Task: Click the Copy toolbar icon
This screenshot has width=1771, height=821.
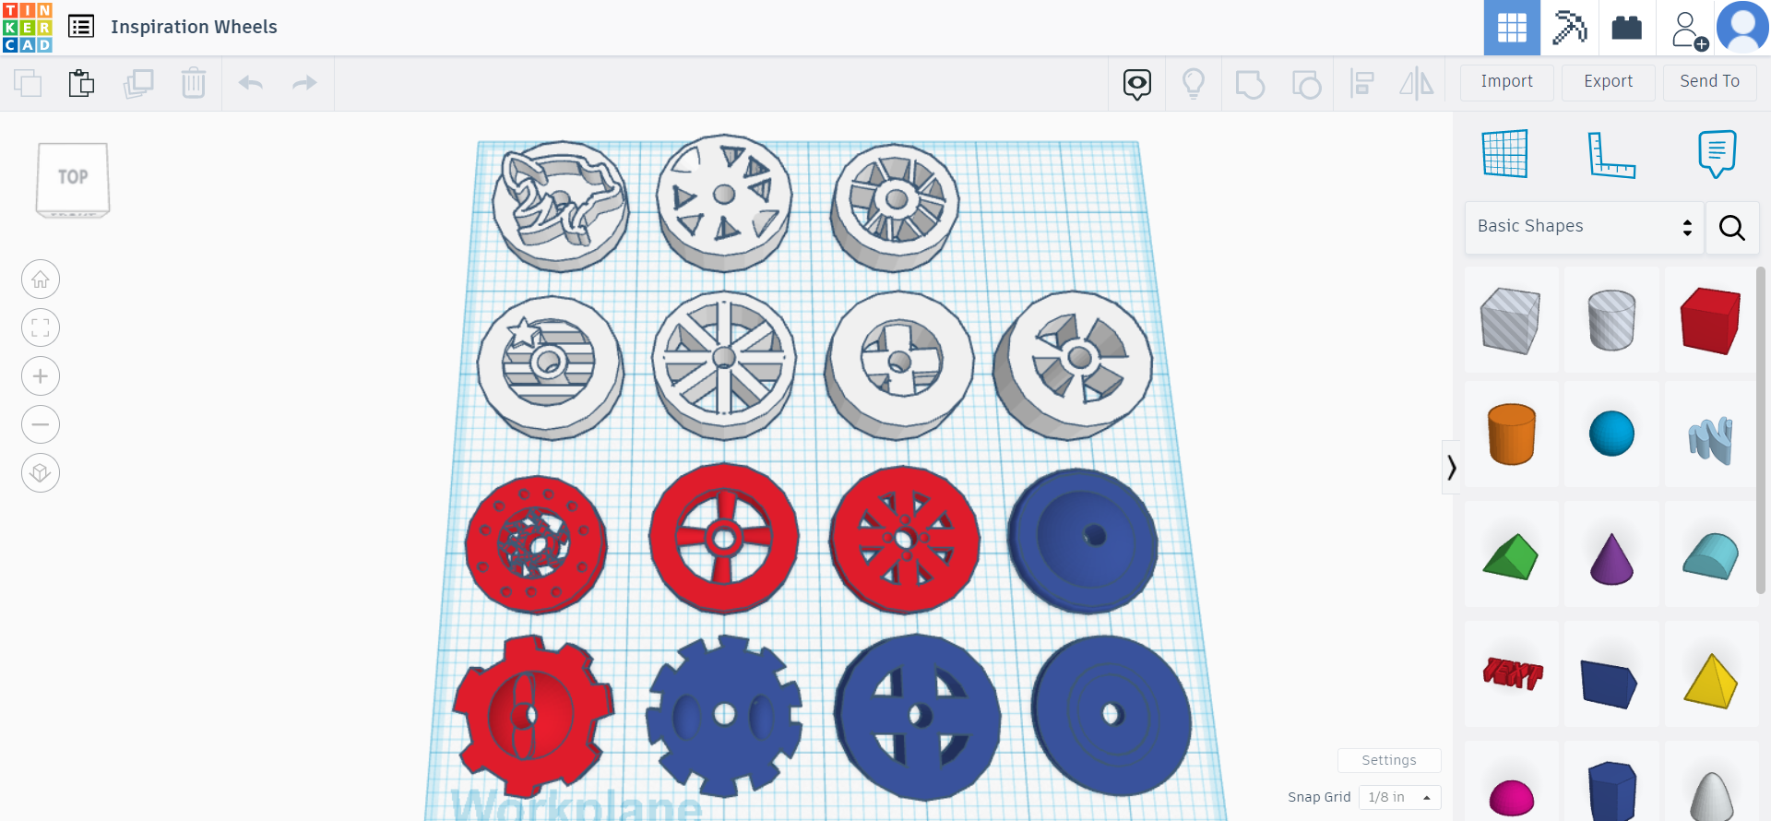Action: [x=28, y=83]
